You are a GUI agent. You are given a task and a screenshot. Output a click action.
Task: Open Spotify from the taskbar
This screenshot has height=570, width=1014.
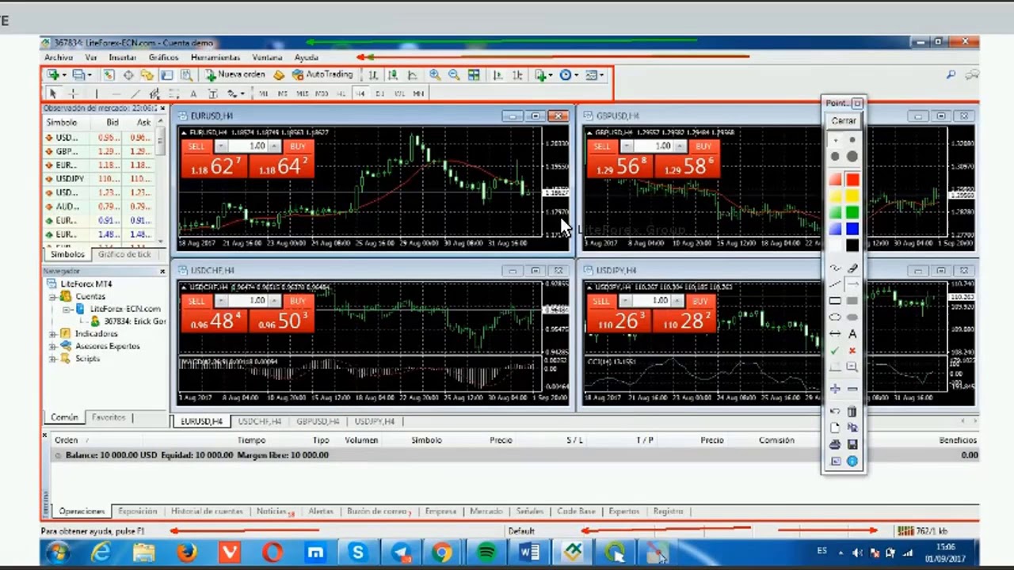[x=486, y=552]
